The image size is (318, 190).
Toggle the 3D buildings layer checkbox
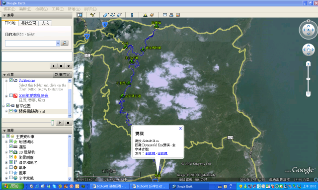pyautogui.click(x=11, y=151)
